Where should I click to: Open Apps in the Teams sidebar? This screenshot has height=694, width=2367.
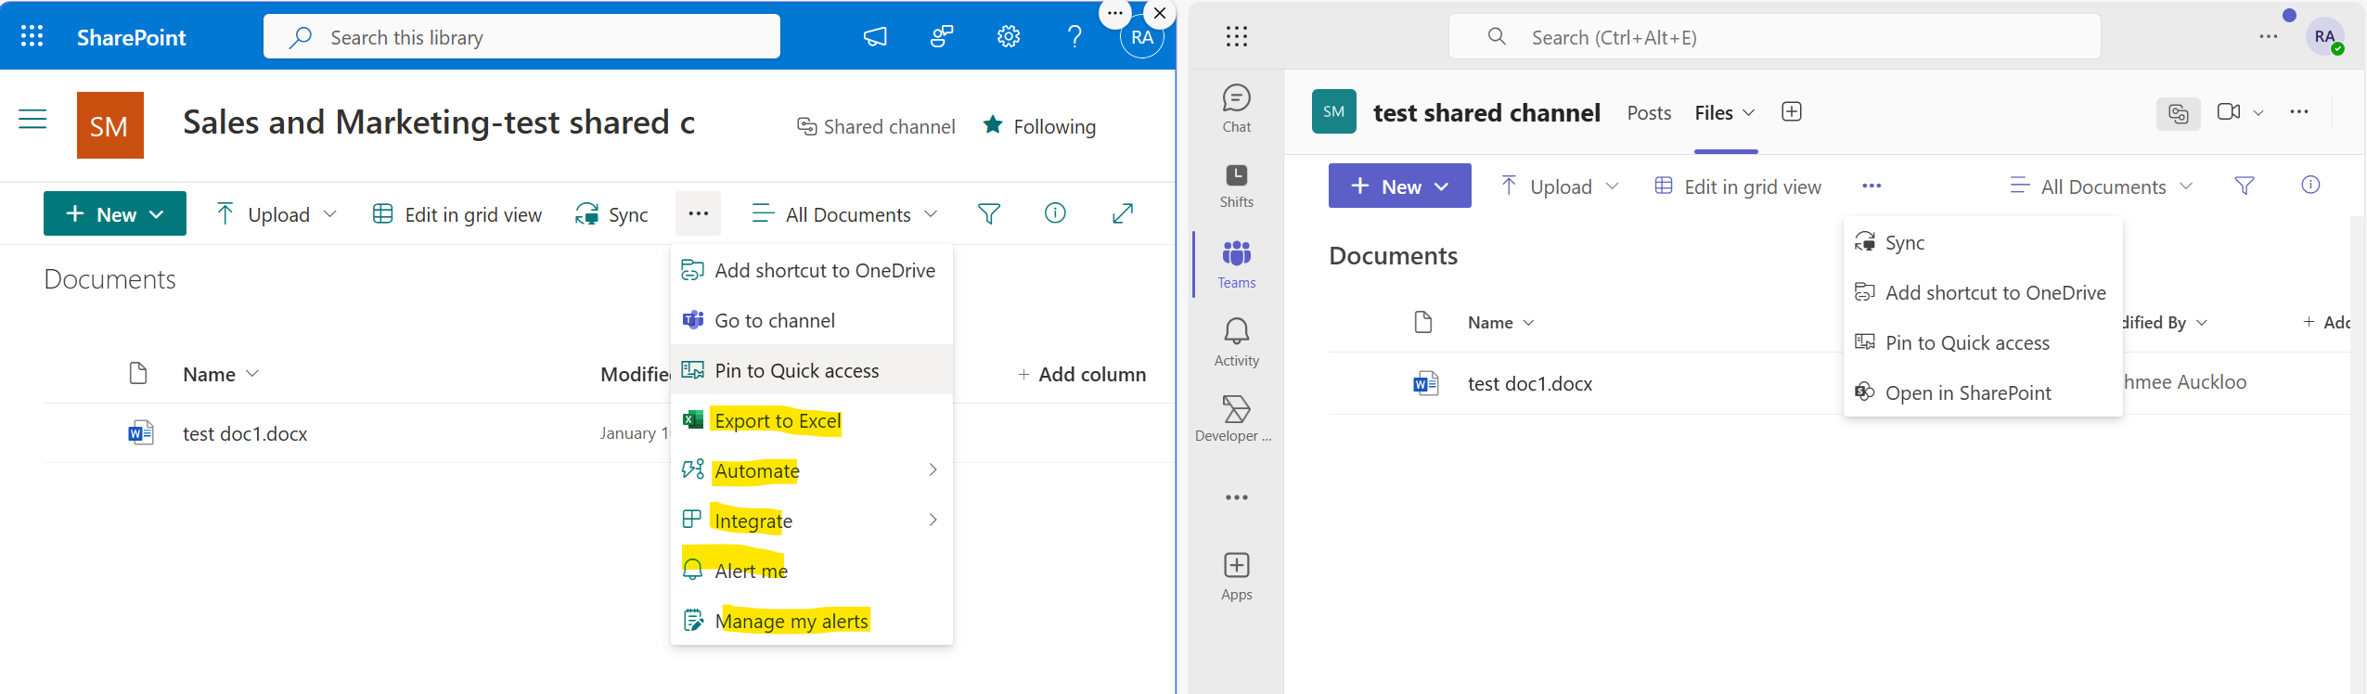(1236, 576)
